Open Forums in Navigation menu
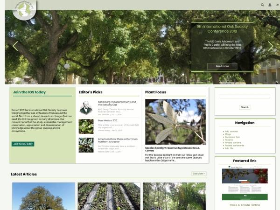 [x=229, y=140]
